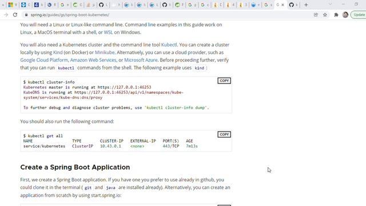The image size is (366, 206).
Task: Click the '$ kubectl cluster-info' command line
Action: (49, 82)
